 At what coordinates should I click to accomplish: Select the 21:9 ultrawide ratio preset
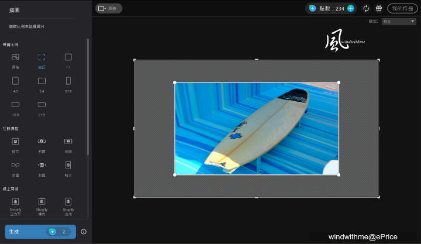[42, 104]
